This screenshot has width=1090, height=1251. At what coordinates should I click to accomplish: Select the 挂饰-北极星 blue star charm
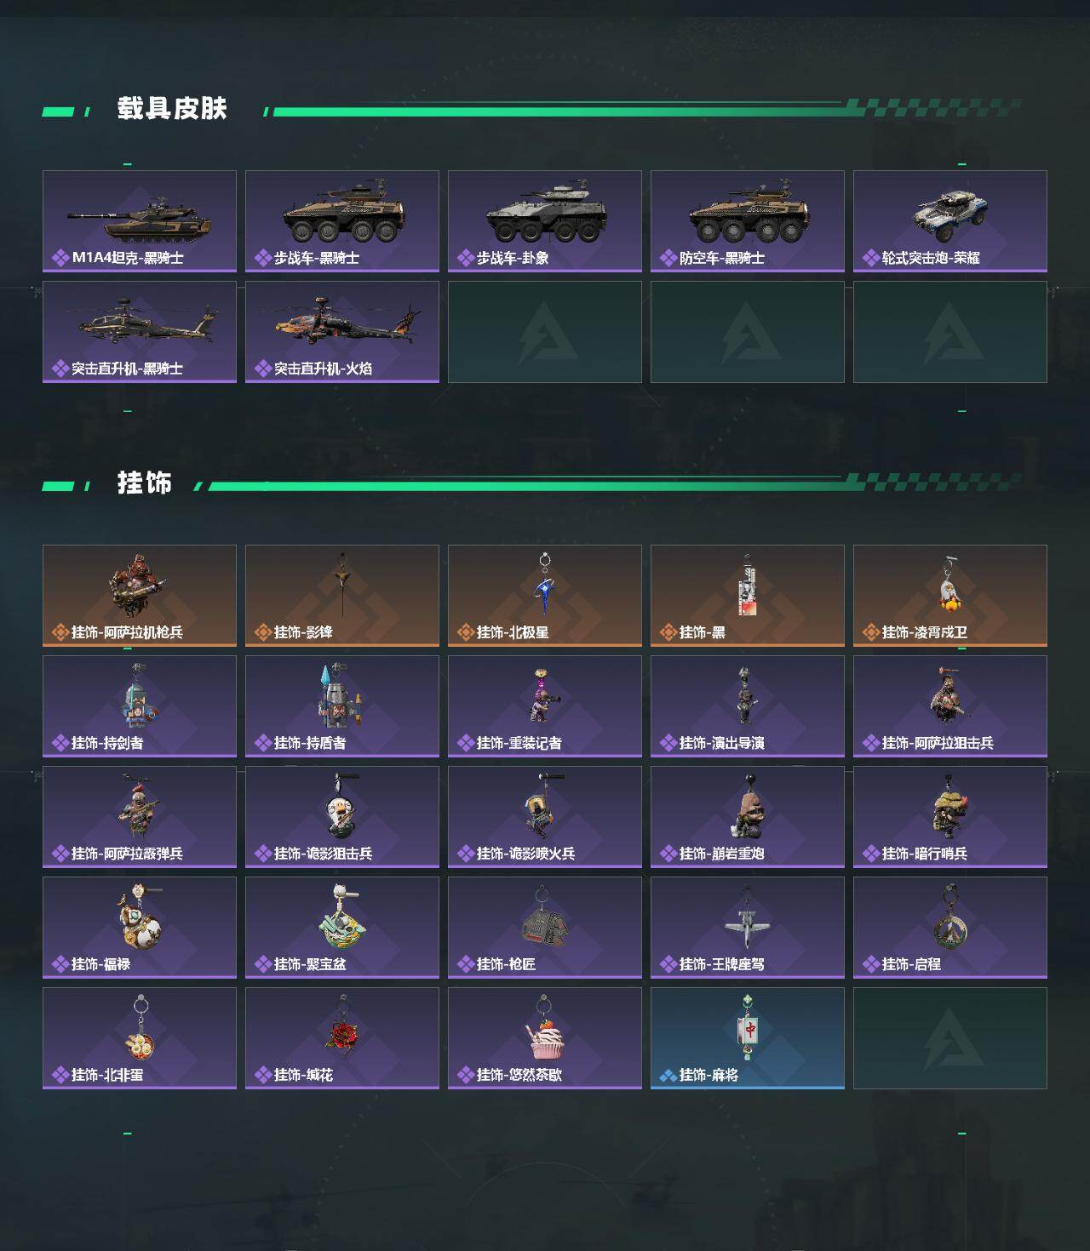[x=545, y=596]
